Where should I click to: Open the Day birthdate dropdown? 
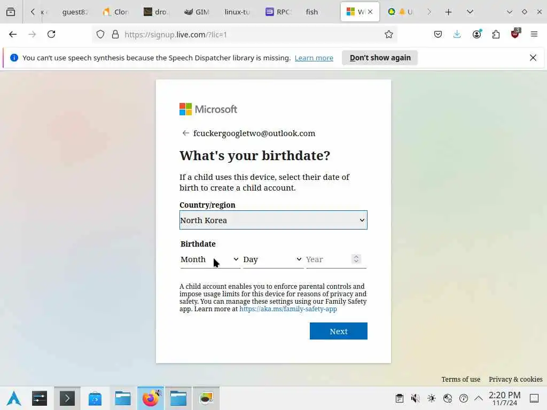[x=273, y=259]
